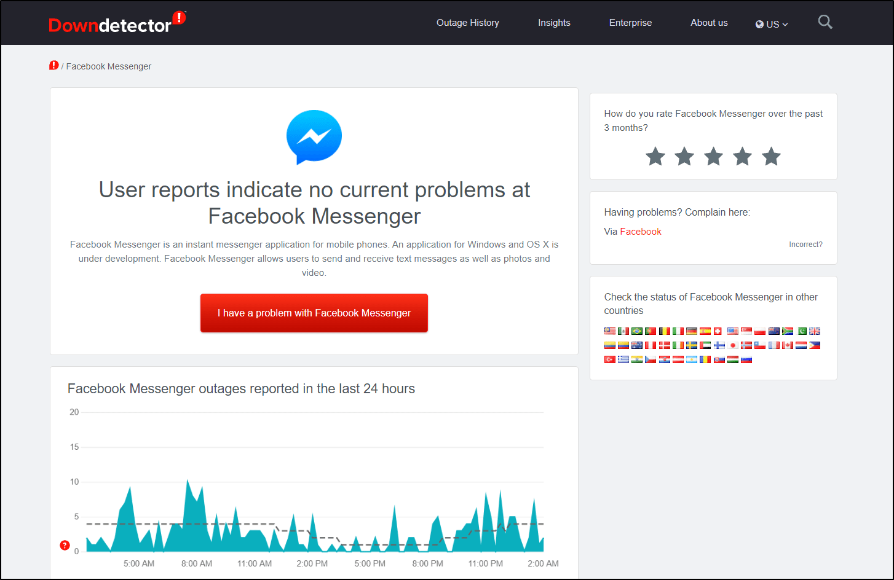This screenshot has height=580, width=894.
Task: Expand the US country dropdown
Action: click(x=772, y=24)
